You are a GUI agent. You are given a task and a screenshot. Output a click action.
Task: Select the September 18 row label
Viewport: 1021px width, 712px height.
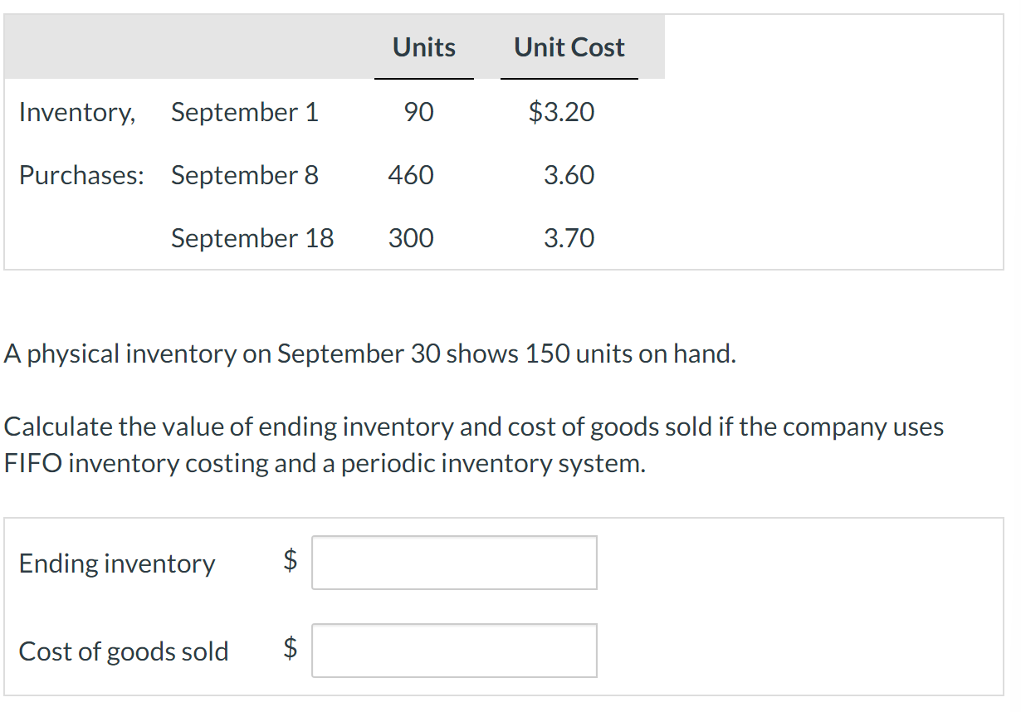252,238
